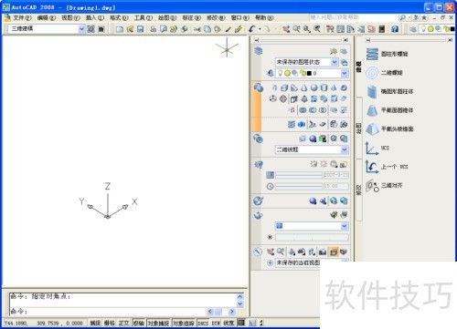Select the 圆柱形螺旋 helix tool
Image resolution: width=457 pixels, height=329 pixels.
(387, 54)
